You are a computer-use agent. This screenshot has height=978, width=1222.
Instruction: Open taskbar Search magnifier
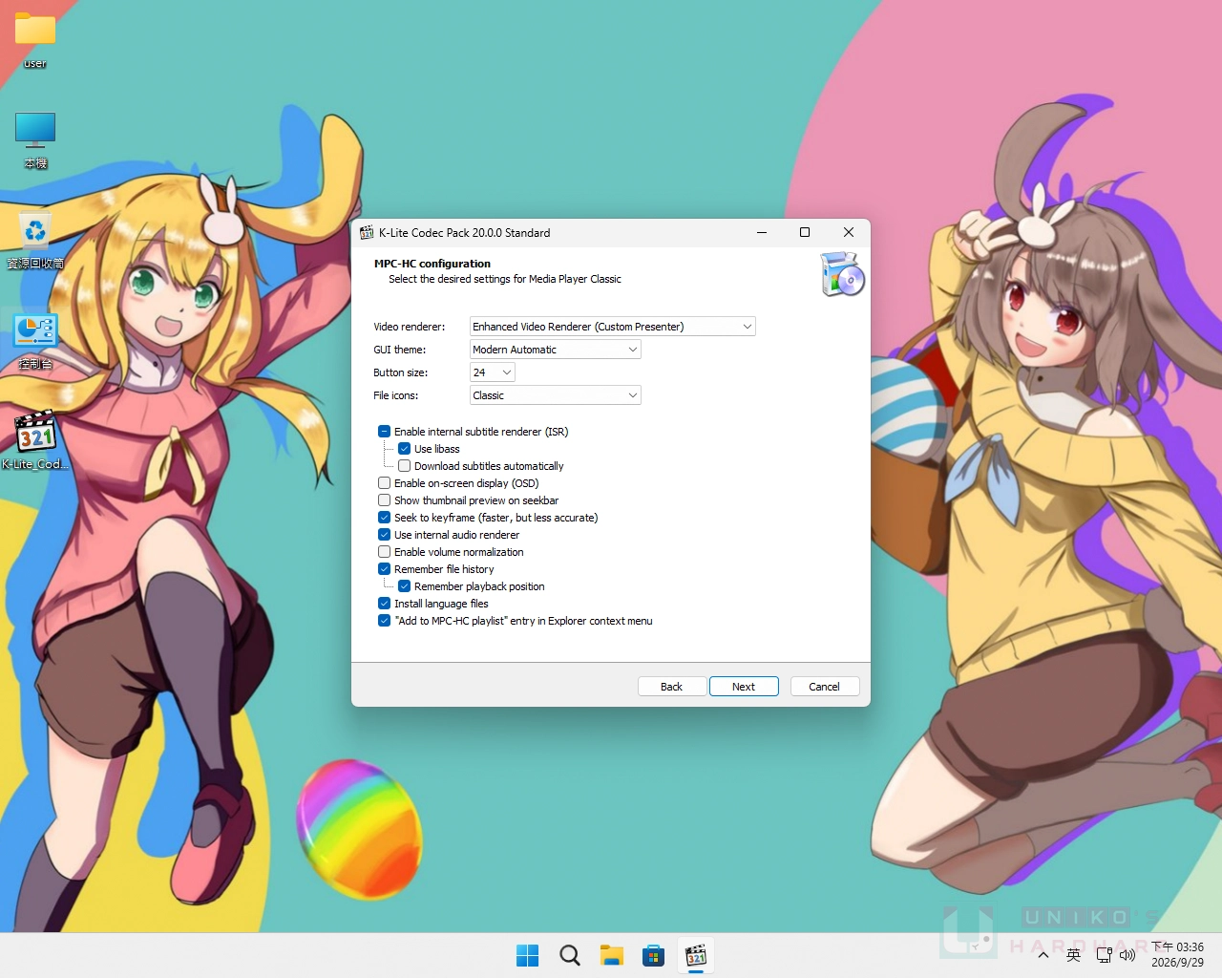pos(569,955)
